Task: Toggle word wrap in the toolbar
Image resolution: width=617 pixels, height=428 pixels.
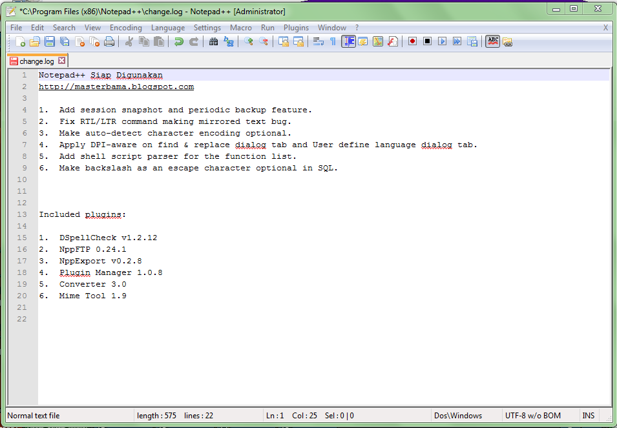Action: coord(318,41)
